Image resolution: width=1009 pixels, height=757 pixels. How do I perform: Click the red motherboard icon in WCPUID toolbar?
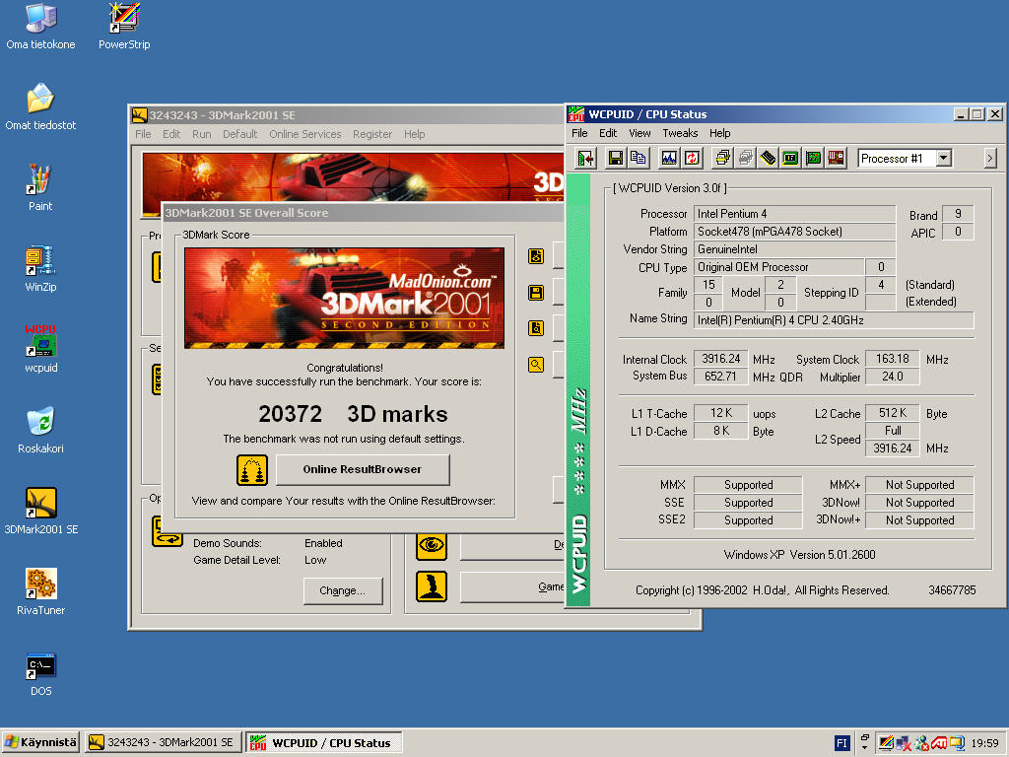point(836,158)
